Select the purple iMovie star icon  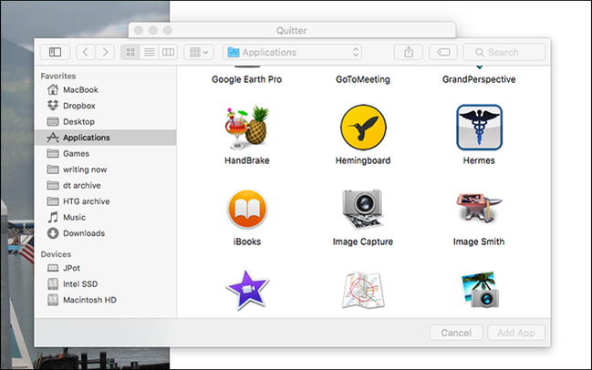247,289
